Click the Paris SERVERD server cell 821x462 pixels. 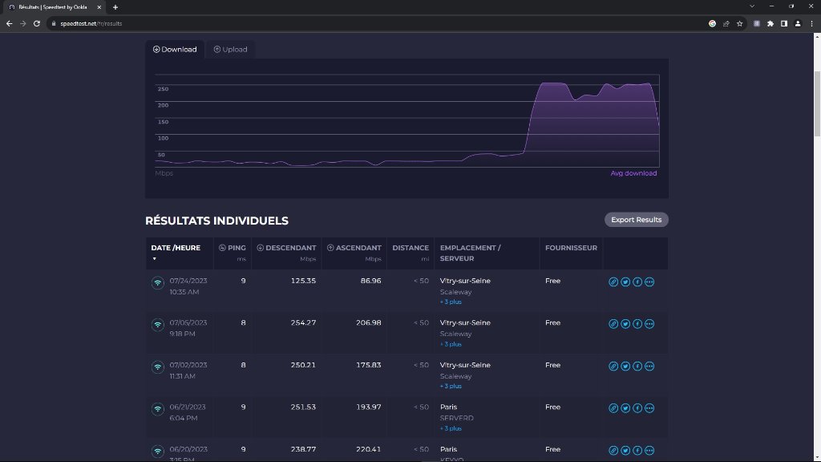[487, 417]
